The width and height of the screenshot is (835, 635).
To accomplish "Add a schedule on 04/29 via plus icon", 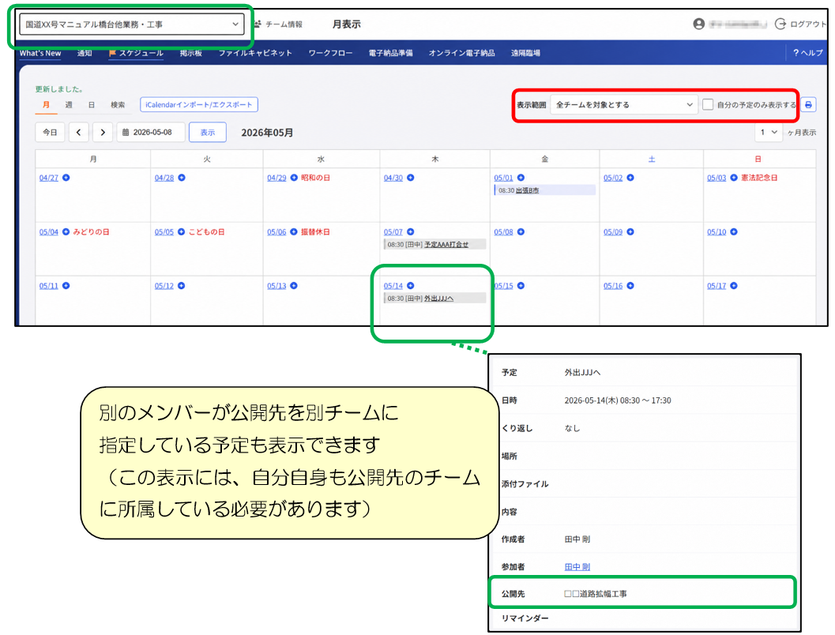I will [294, 178].
